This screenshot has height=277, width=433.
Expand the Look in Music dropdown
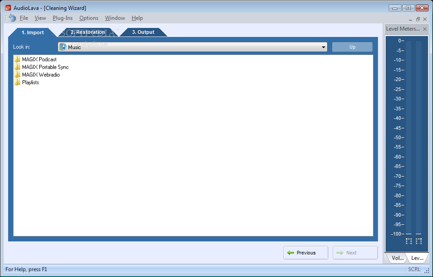323,47
